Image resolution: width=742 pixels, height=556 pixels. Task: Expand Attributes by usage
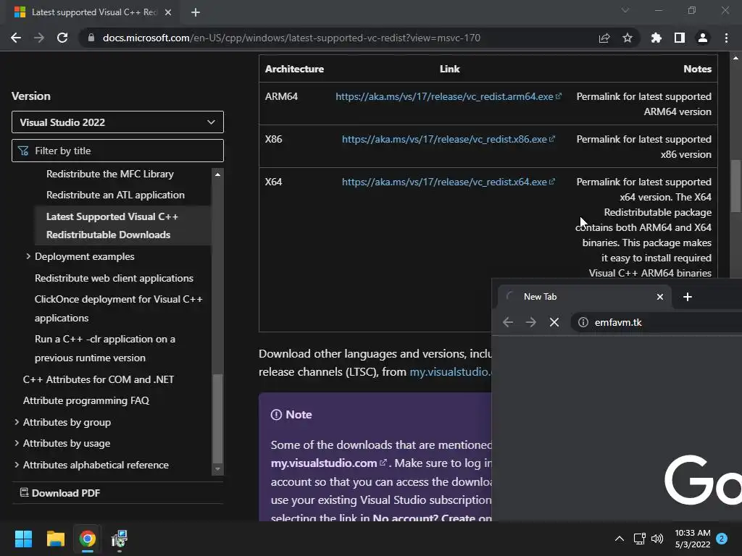click(x=17, y=443)
